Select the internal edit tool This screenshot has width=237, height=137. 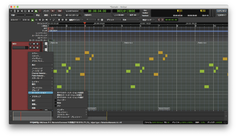(54, 20)
